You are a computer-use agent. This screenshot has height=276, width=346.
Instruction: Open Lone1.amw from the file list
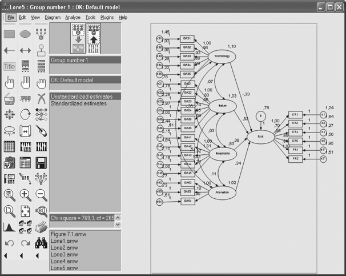[64, 241]
